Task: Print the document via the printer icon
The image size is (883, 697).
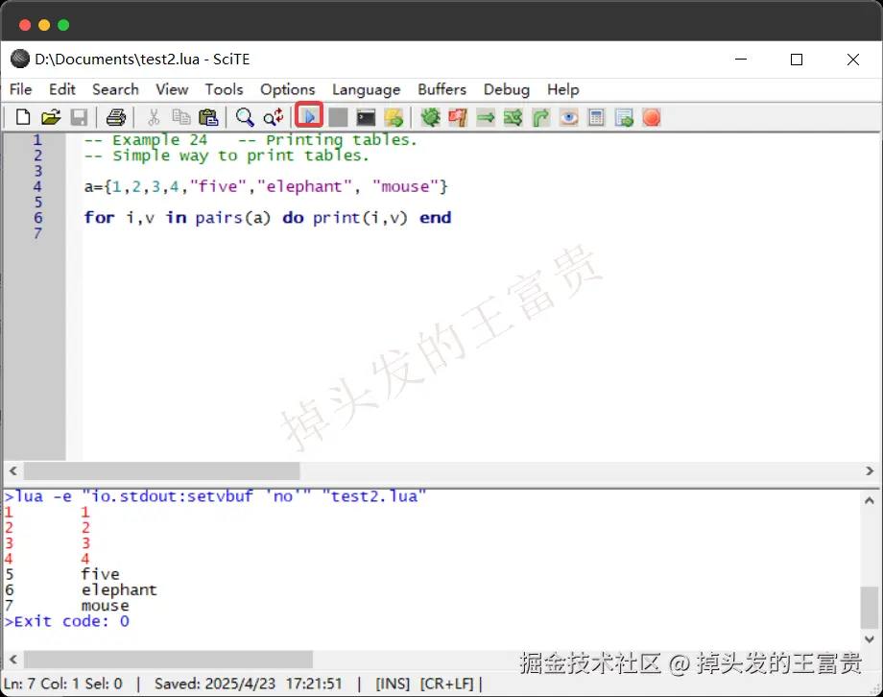Action: (x=114, y=116)
